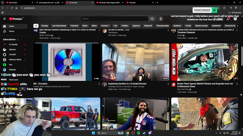Select the Formula 1 filter chip

click(105, 26)
